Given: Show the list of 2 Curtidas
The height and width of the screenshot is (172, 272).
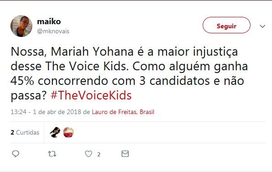Looking at the screenshot, I should coord(25,132).
